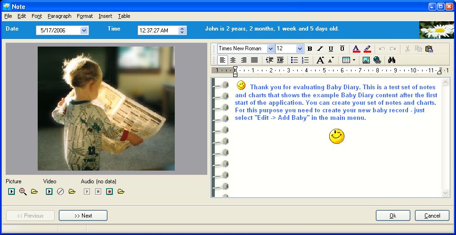456x235 pixels.
Task: Expand the font size 12 dropdown
Action: (300, 49)
